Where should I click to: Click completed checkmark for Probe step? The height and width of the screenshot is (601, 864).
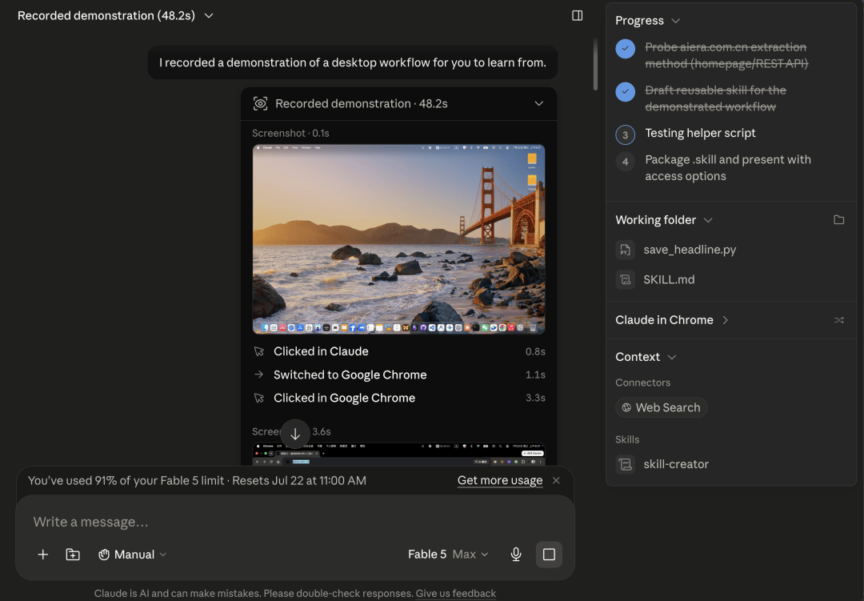(625, 49)
